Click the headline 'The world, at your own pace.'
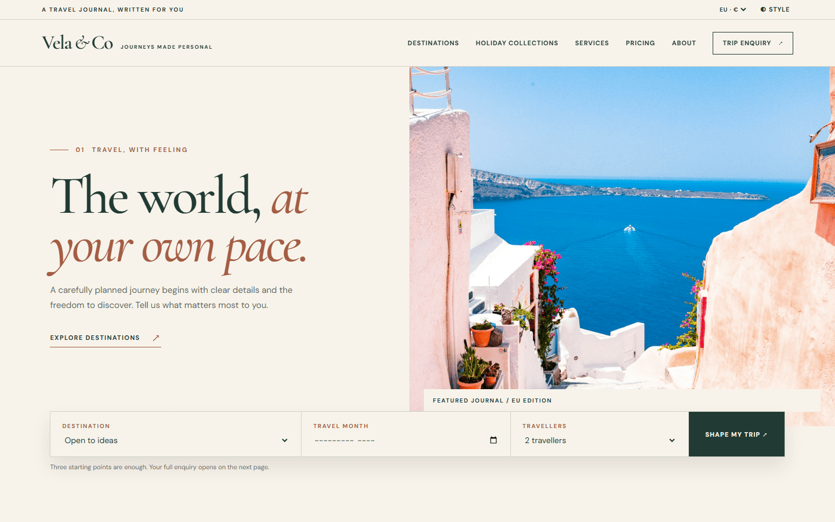 179,223
